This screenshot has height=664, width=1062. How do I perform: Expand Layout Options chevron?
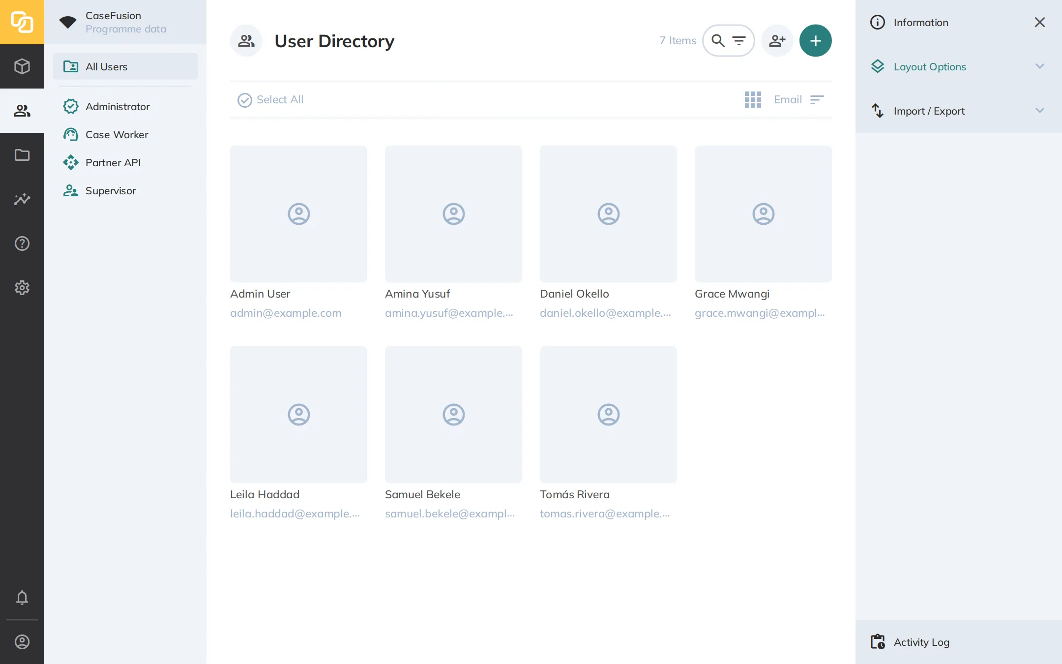coord(1040,66)
